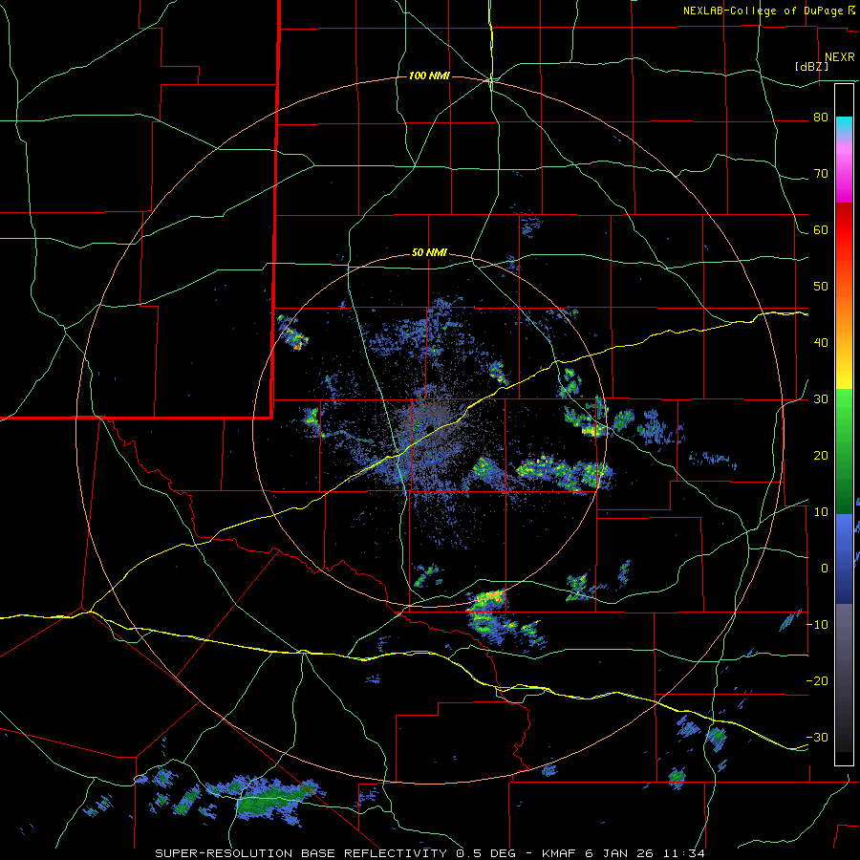Click the NEXR label above the color scale
This screenshot has width=860, height=860.
[840, 57]
